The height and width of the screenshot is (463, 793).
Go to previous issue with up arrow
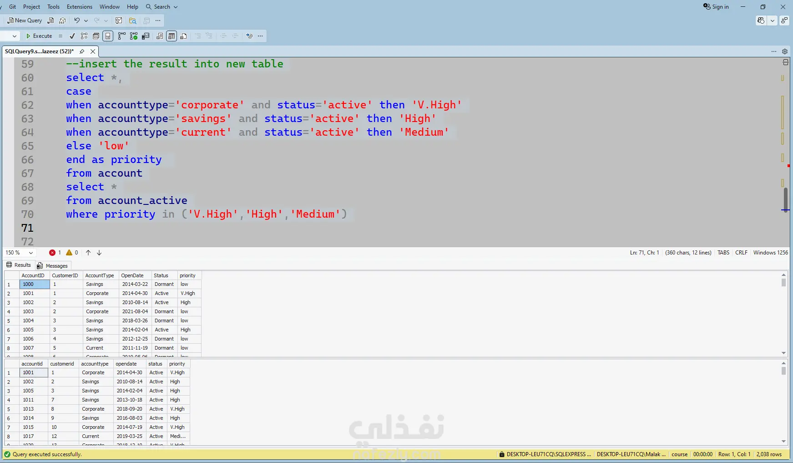pyautogui.click(x=88, y=253)
